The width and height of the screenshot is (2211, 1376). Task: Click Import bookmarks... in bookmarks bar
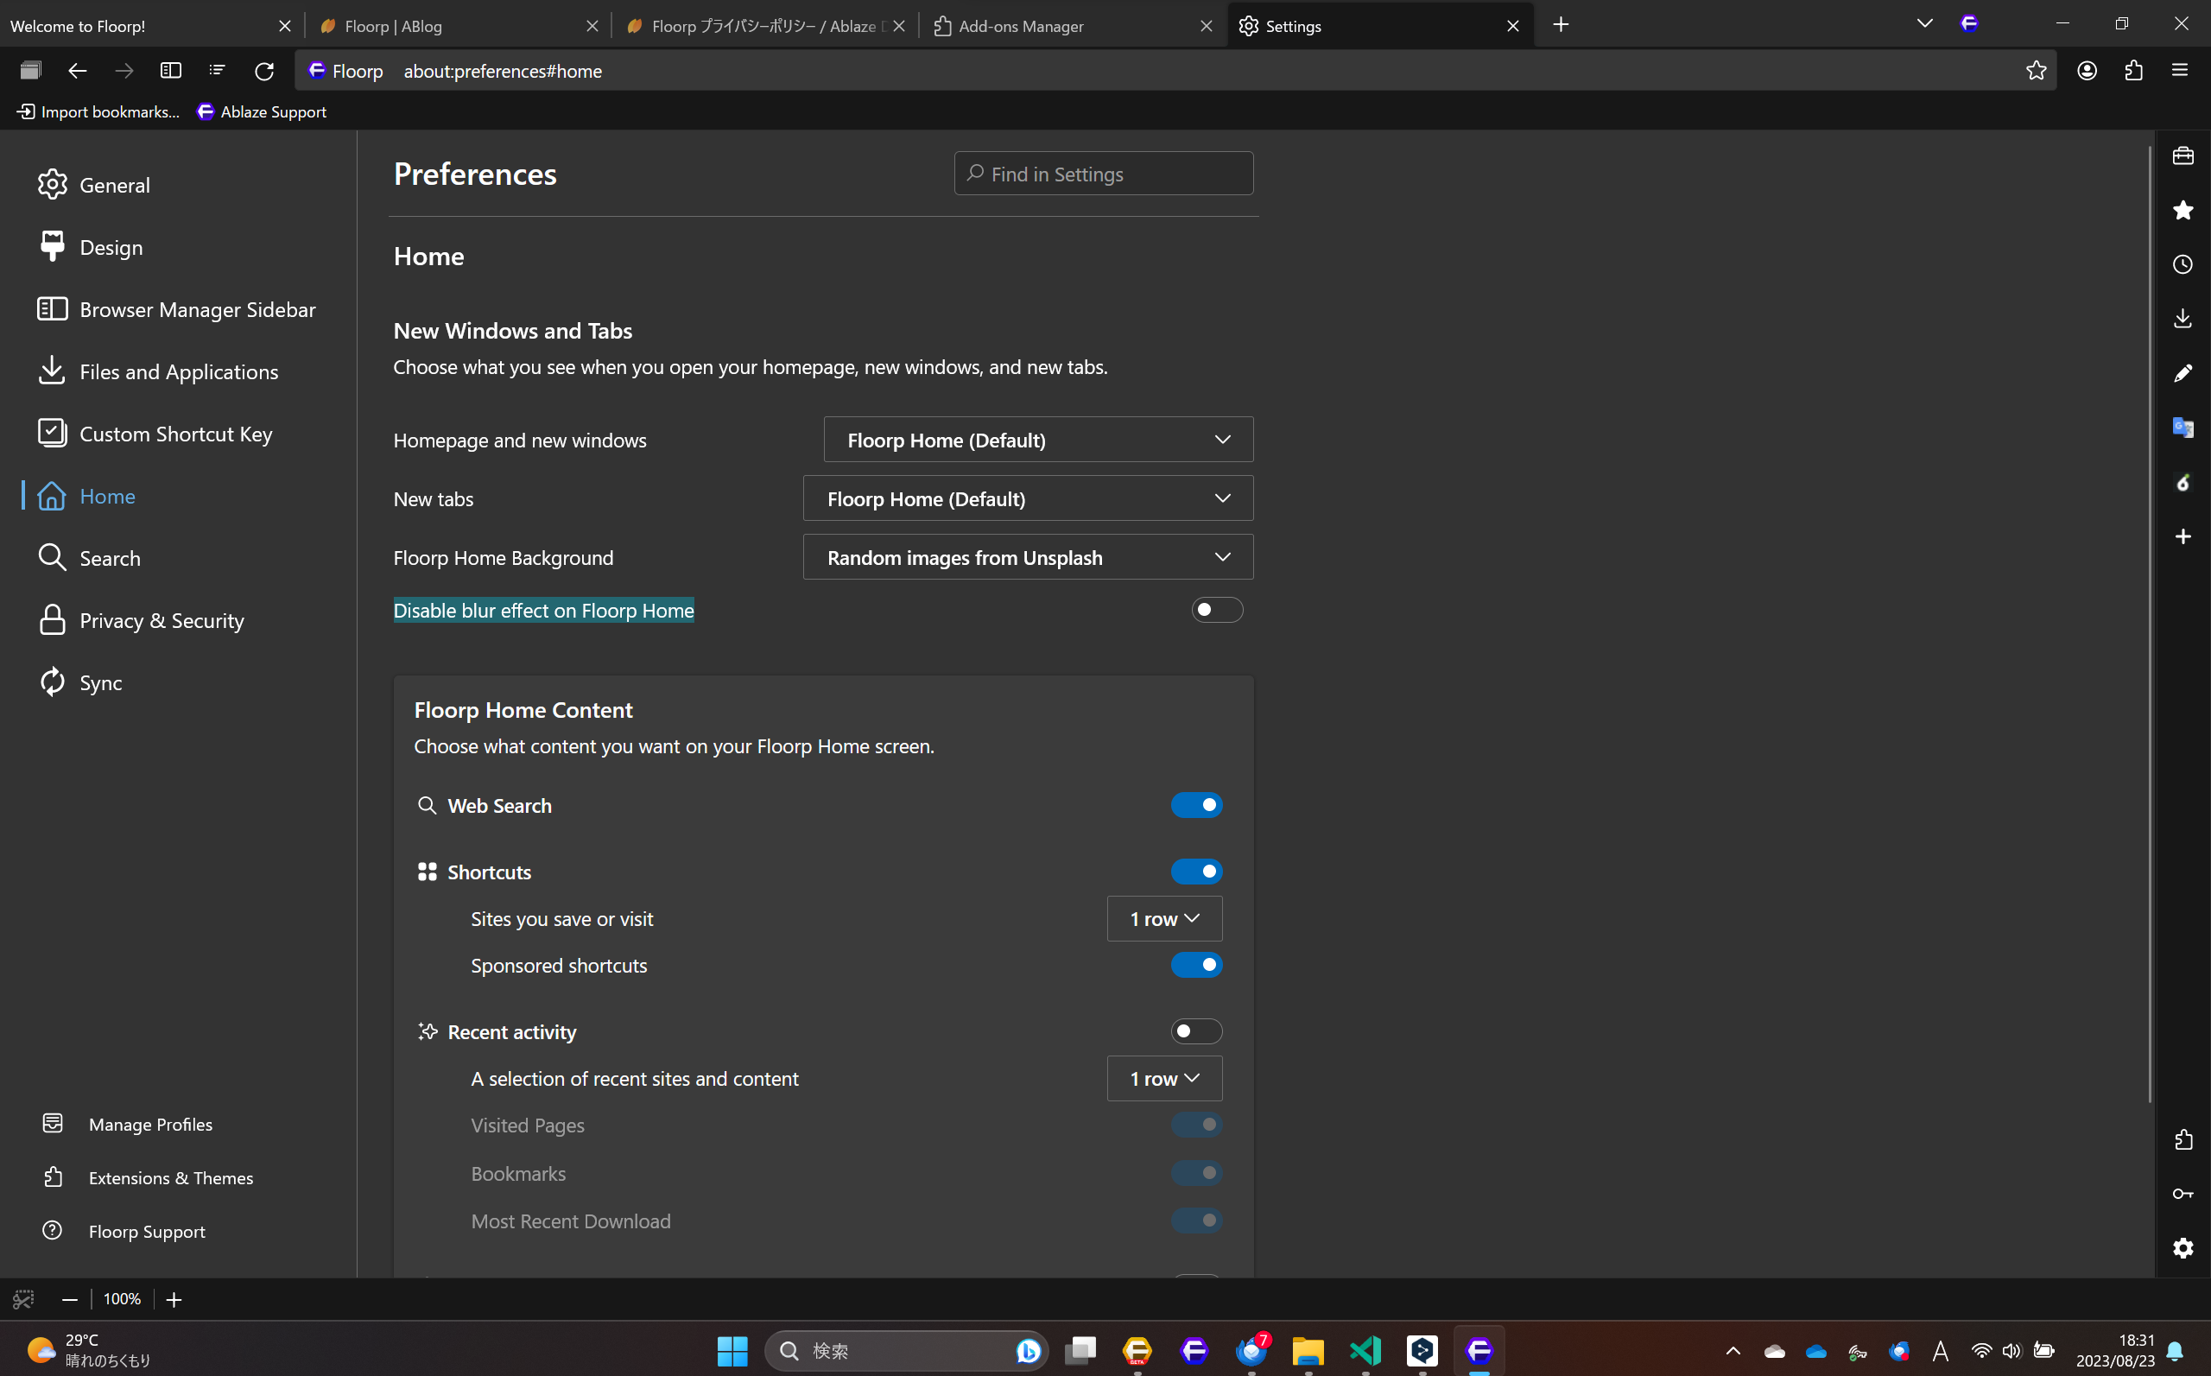[x=98, y=111]
